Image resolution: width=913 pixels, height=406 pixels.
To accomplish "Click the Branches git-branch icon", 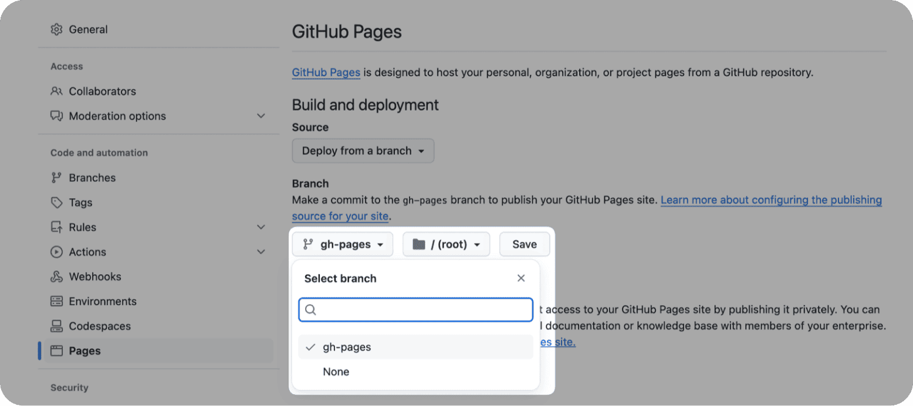I will [56, 178].
